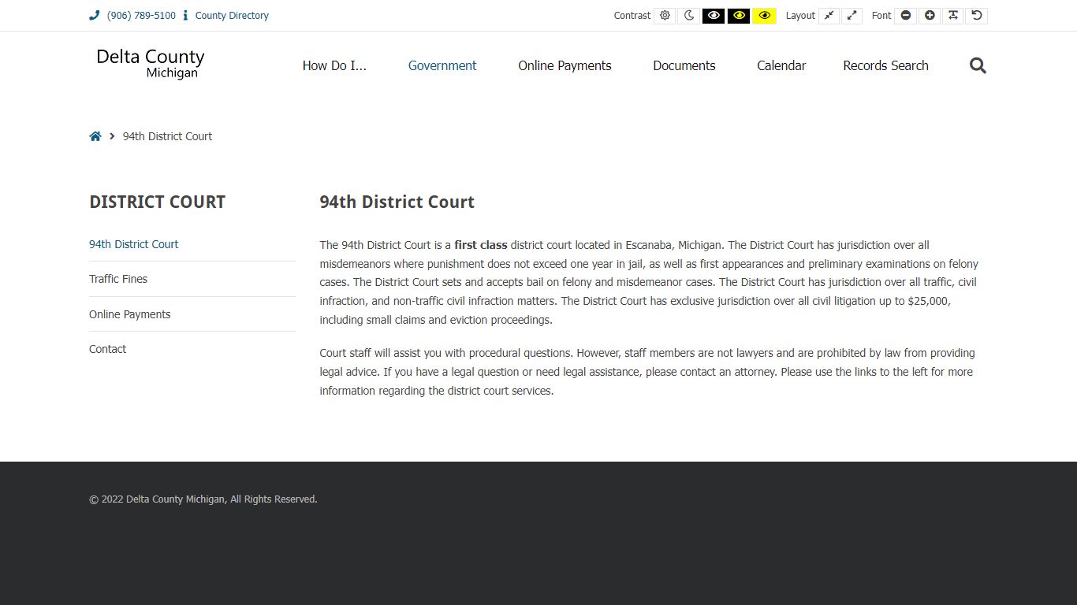Open the search magnifier icon
This screenshot has width=1077, height=605.
point(977,65)
